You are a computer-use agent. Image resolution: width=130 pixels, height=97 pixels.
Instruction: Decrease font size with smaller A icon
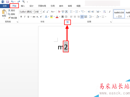(47, 12)
